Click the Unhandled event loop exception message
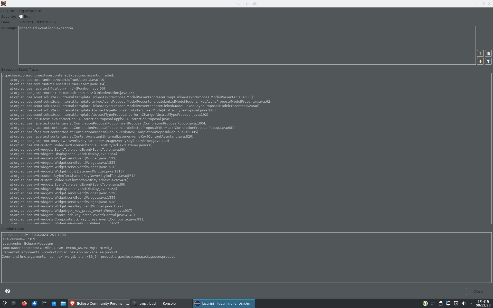This screenshot has width=493, height=308. 46,28
